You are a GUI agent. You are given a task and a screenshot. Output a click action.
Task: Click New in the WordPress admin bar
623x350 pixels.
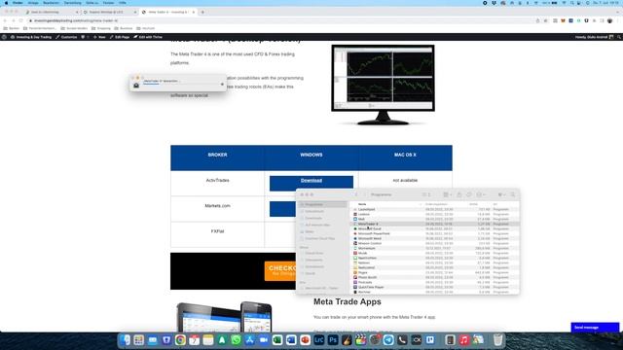coord(99,37)
